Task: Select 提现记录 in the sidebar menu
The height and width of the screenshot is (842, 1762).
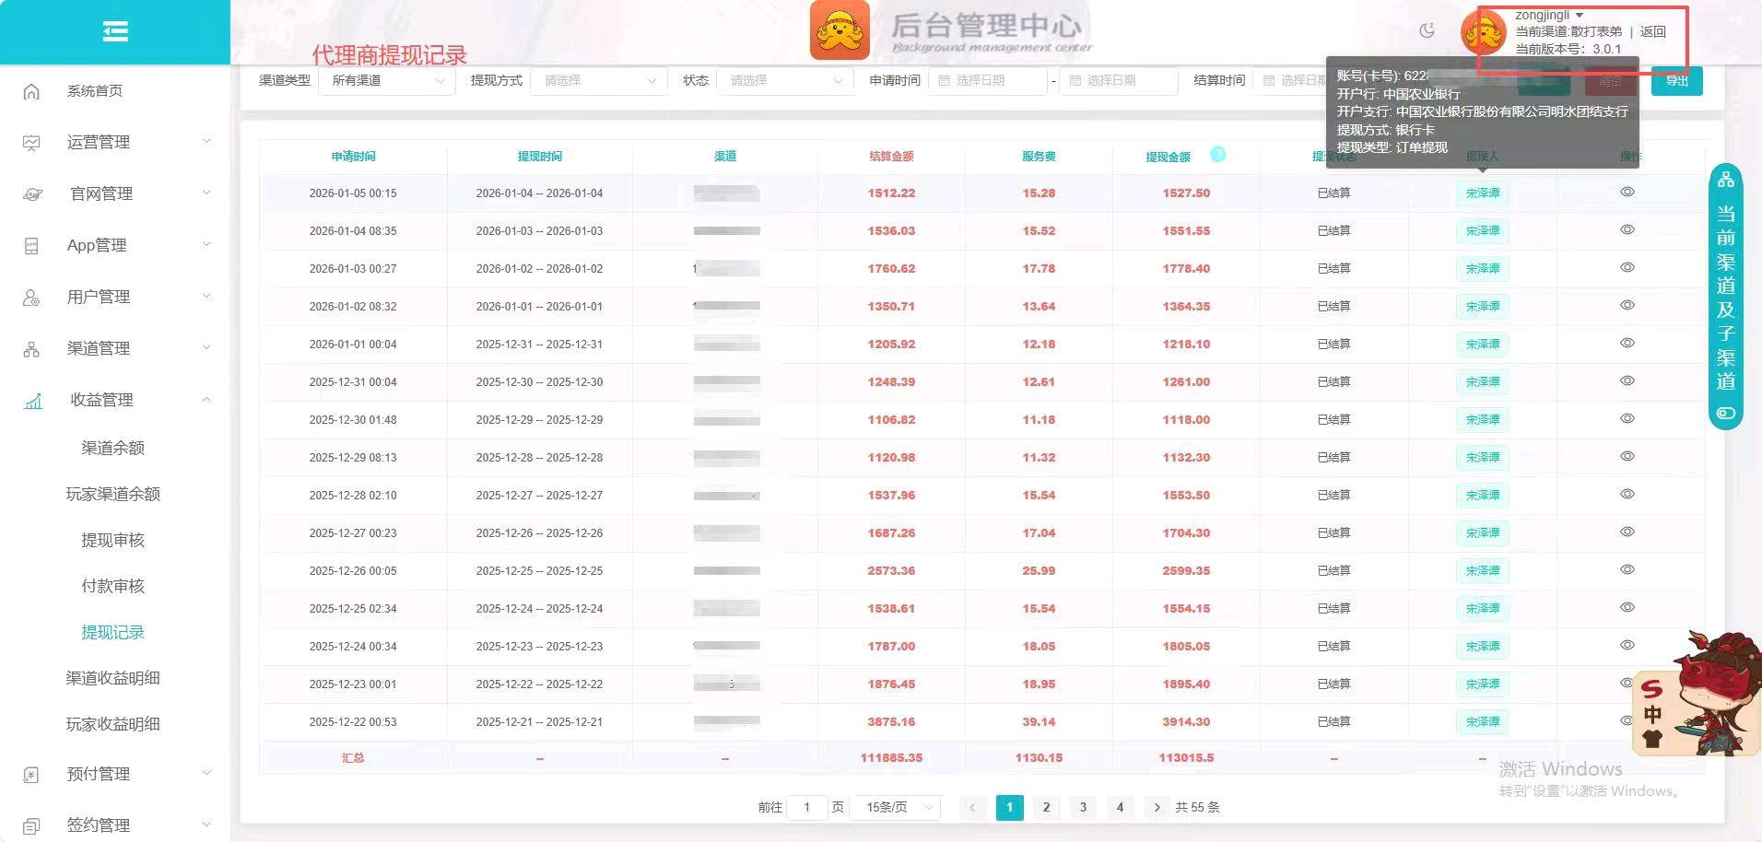Action: pos(112,632)
